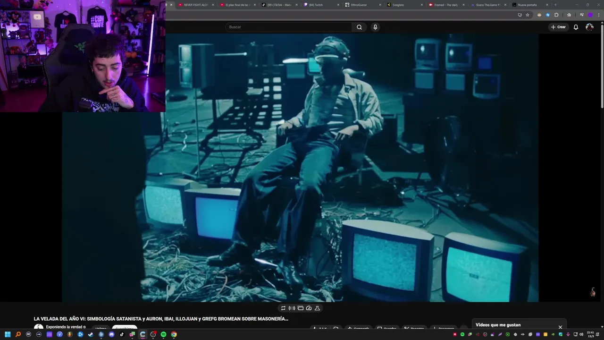Click the YouTube search magnifier button
This screenshot has width=604, height=340.
[359, 27]
